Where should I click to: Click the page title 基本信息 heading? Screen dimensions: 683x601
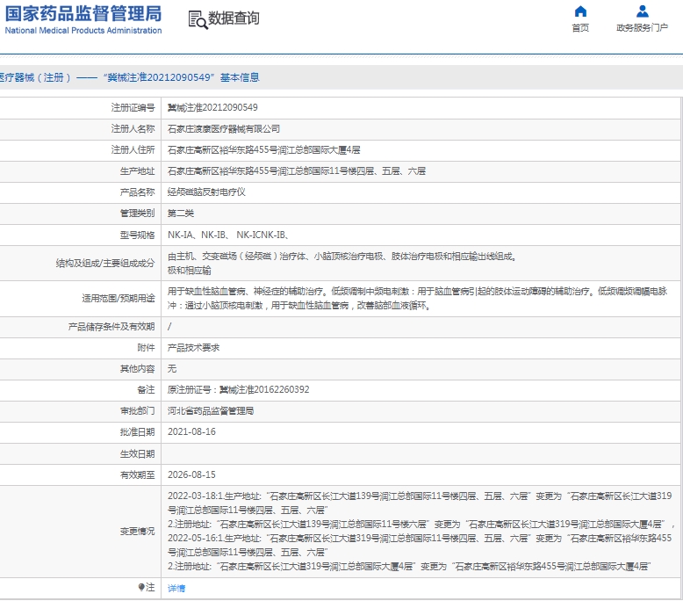click(x=240, y=77)
